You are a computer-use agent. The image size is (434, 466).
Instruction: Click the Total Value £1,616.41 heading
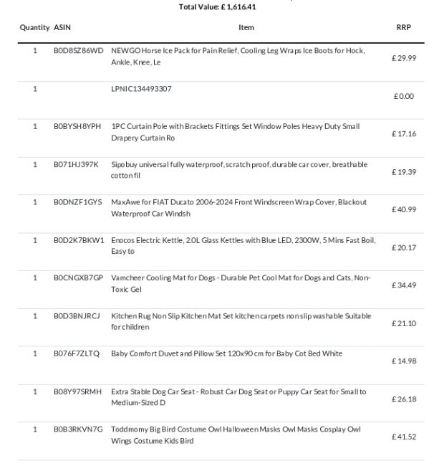217,7
